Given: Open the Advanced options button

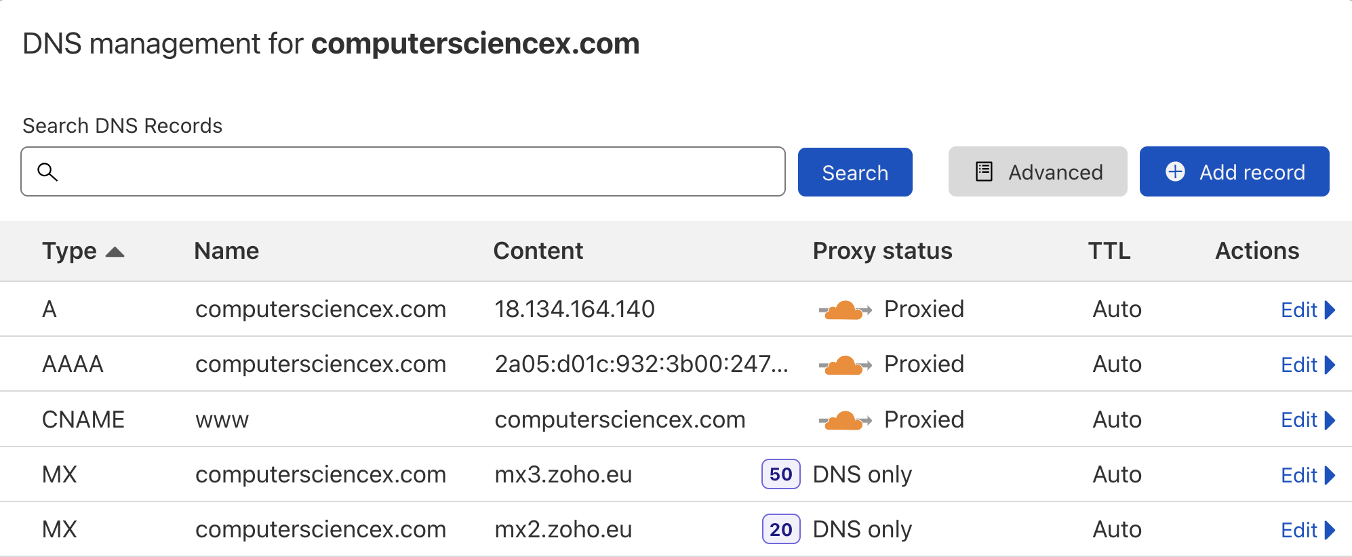Looking at the screenshot, I should [1037, 171].
